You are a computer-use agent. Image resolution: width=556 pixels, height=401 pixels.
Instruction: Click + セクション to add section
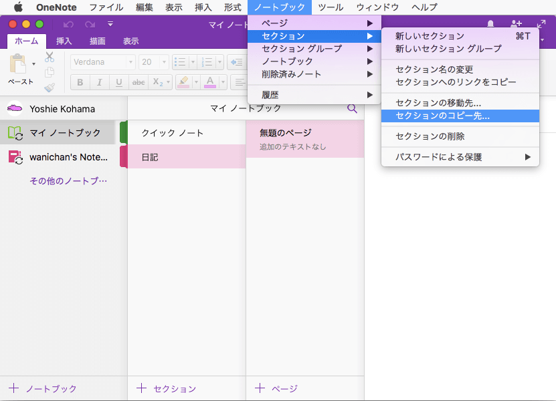pos(167,388)
